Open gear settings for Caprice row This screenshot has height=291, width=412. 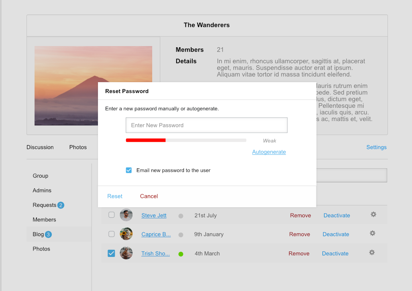[373, 233]
